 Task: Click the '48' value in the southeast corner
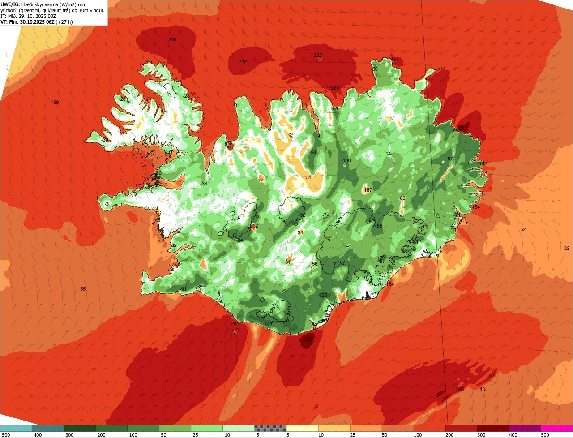pyautogui.click(x=482, y=389)
